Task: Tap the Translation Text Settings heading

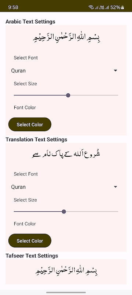Action: click(36, 140)
